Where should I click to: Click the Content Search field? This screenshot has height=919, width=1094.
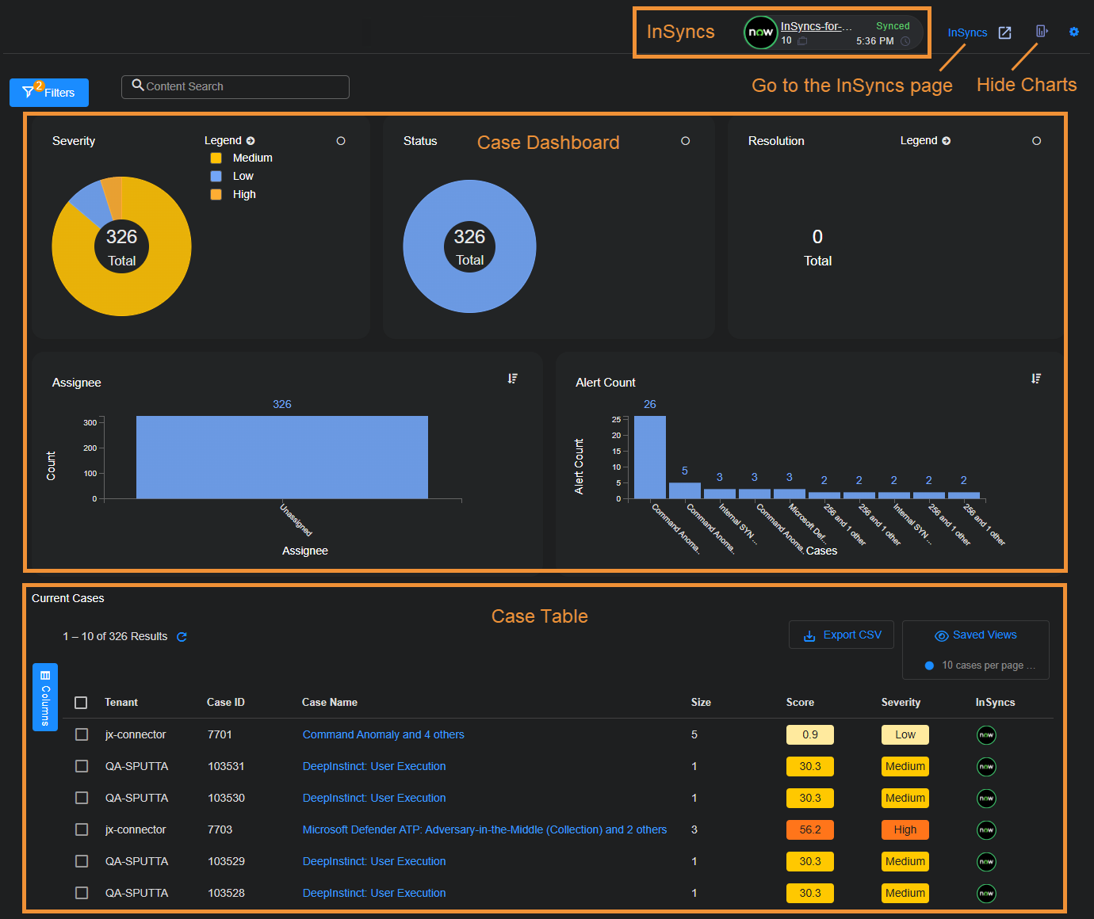tap(235, 86)
